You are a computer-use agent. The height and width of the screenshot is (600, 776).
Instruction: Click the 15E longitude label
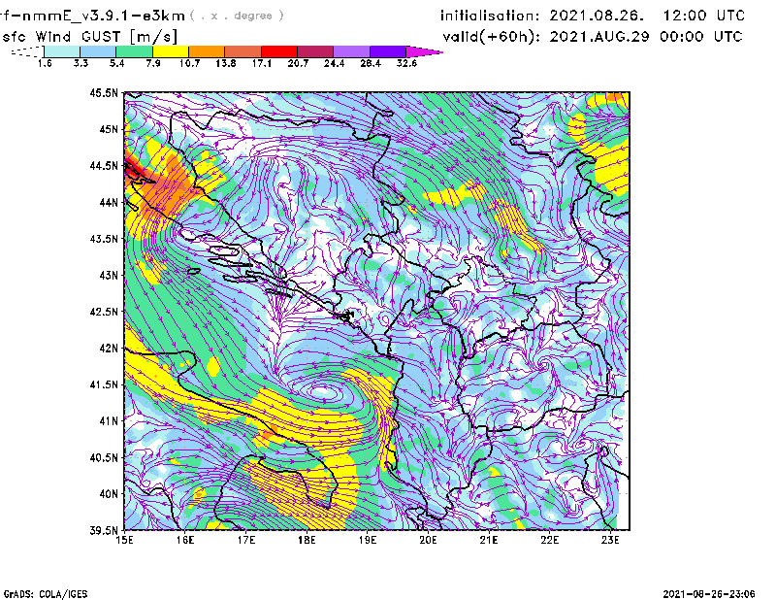tap(124, 540)
